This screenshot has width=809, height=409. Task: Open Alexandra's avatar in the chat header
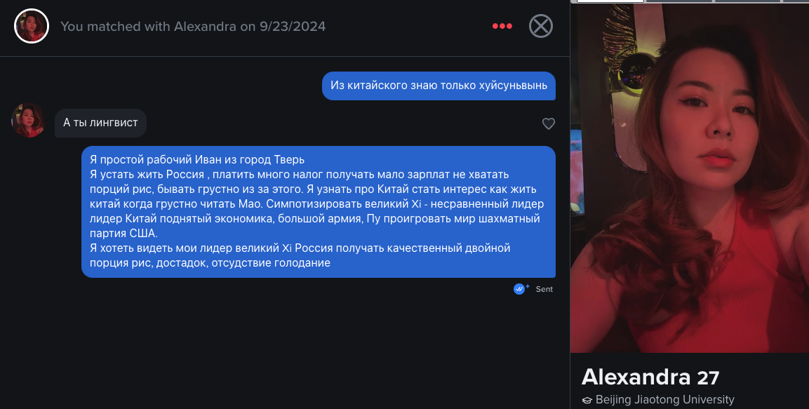pyautogui.click(x=32, y=26)
